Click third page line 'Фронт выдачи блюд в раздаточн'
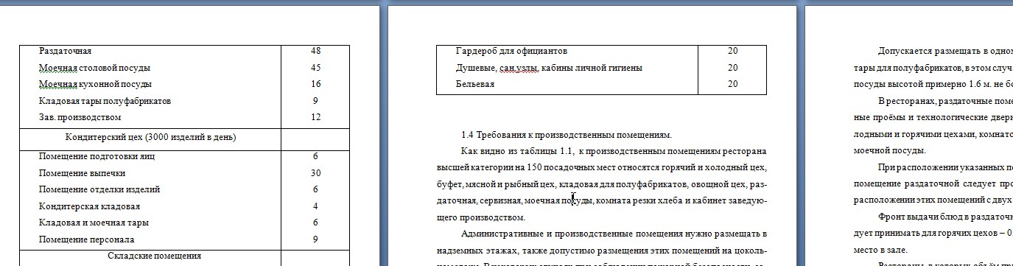This screenshot has width=1013, height=266. click(x=945, y=217)
